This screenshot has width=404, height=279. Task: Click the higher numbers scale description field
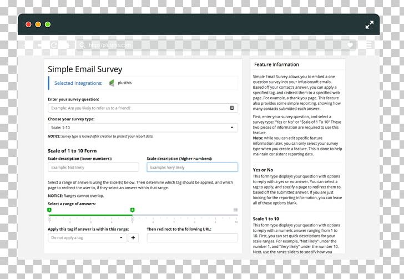coord(192,167)
